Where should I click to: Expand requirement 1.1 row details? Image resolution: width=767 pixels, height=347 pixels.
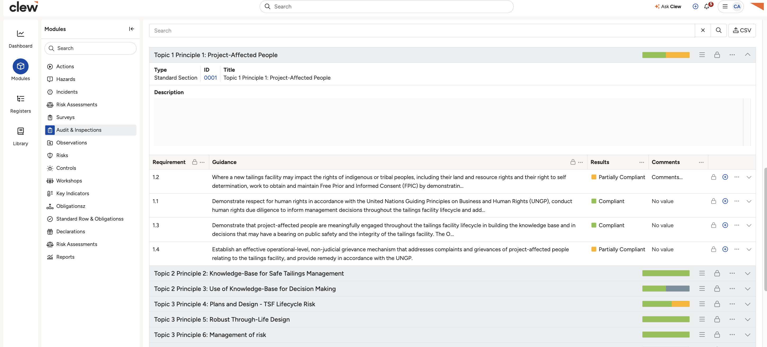click(x=748, y=201)
